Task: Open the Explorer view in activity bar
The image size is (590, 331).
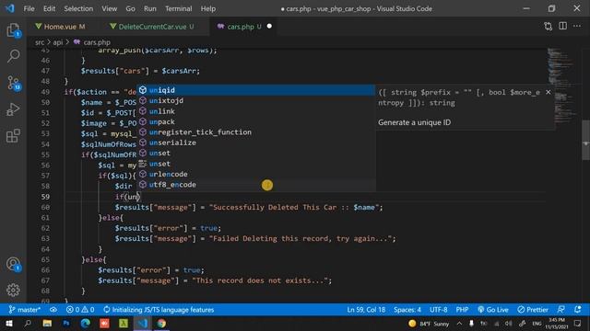Action: (x=13, y=30)
